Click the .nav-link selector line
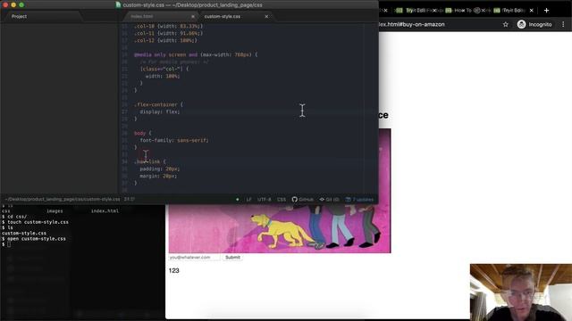This screenshot has width=572, height=321. (x=149, y=161)
